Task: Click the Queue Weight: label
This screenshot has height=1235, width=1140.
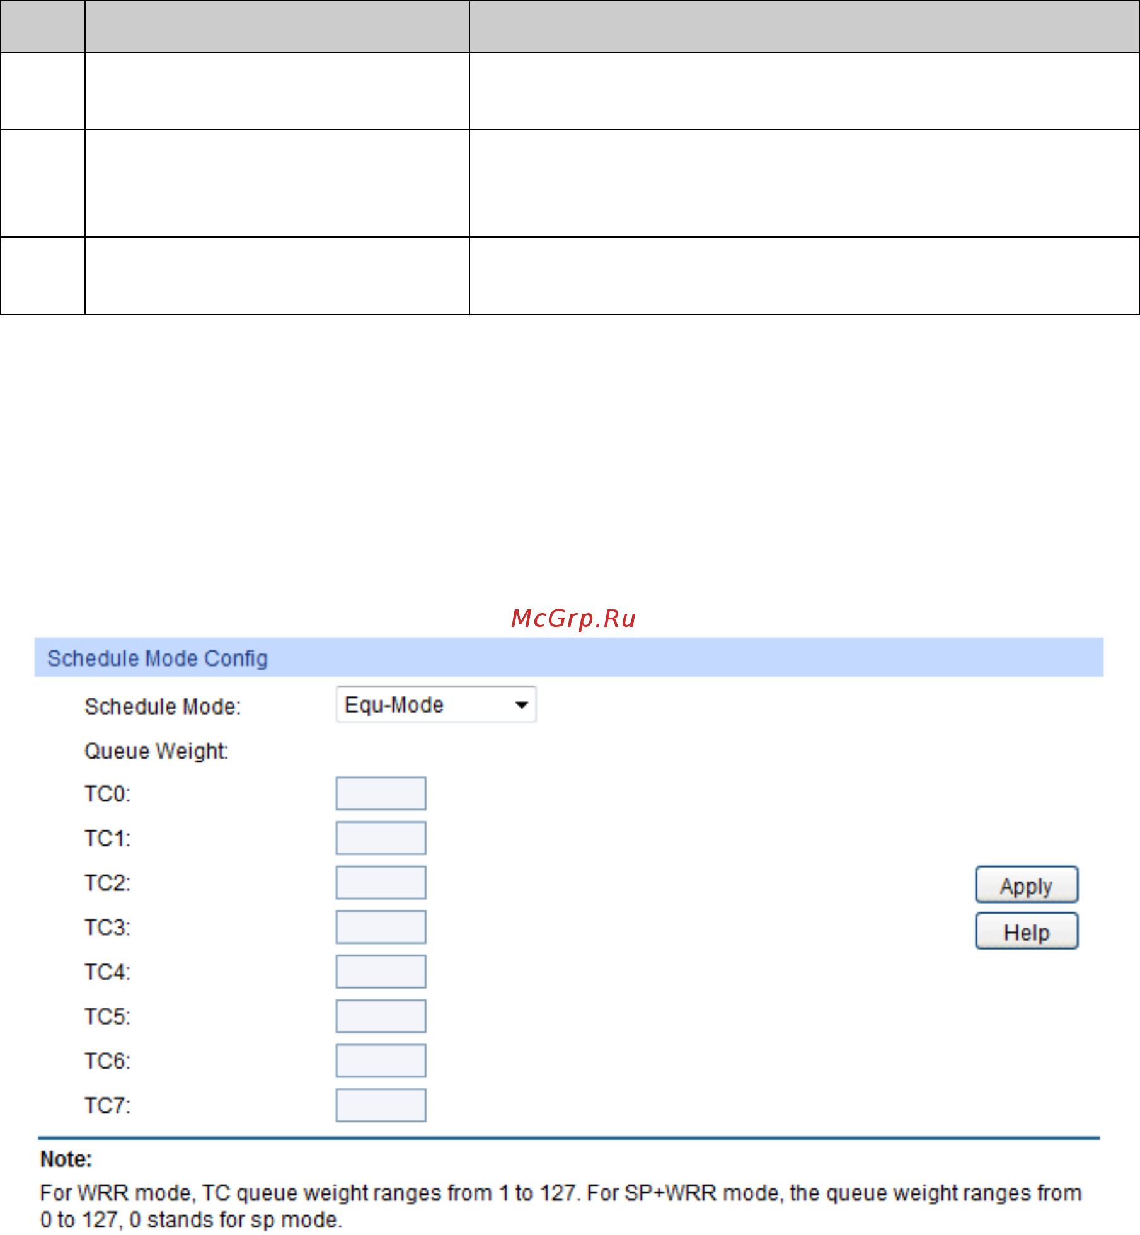Action: pyautogui.click(x=156, y=751)
